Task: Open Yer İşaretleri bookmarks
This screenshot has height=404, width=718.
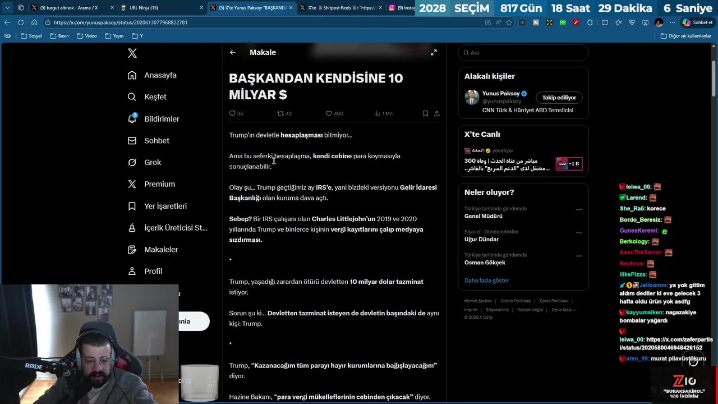Action: (x=157, y=206)
